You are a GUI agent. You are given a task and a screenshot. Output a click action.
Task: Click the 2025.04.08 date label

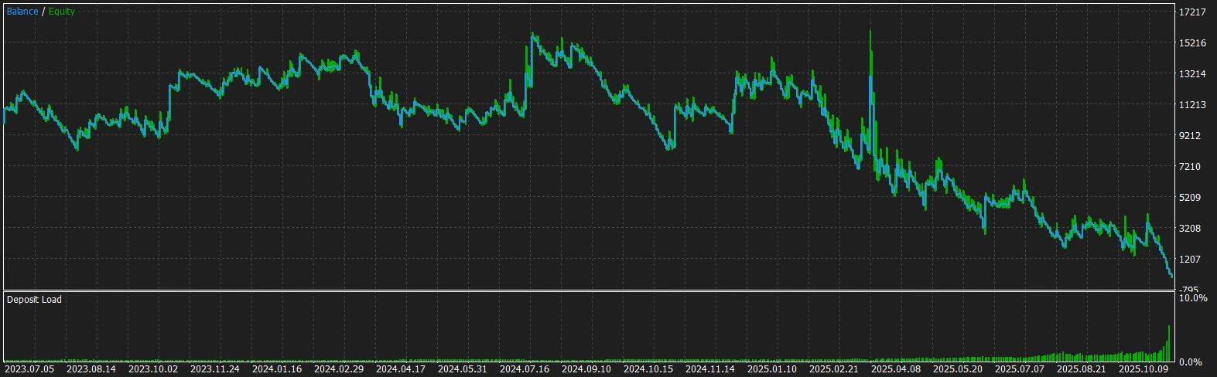896,369
